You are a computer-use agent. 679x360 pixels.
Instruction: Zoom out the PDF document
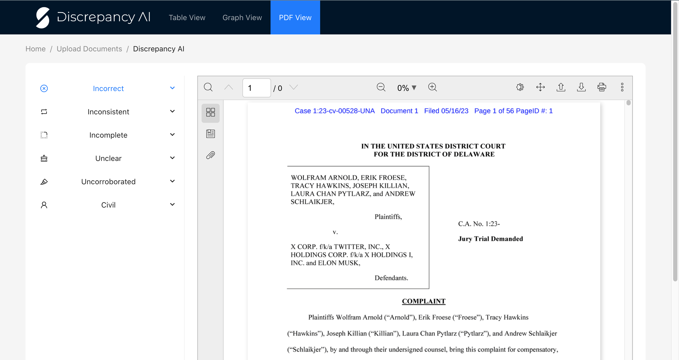coord(381,87)
